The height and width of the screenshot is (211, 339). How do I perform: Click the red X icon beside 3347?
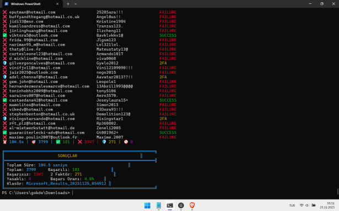(80, 142)
